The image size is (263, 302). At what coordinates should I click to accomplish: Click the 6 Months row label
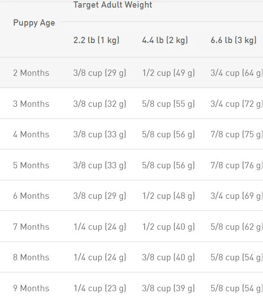31,196
